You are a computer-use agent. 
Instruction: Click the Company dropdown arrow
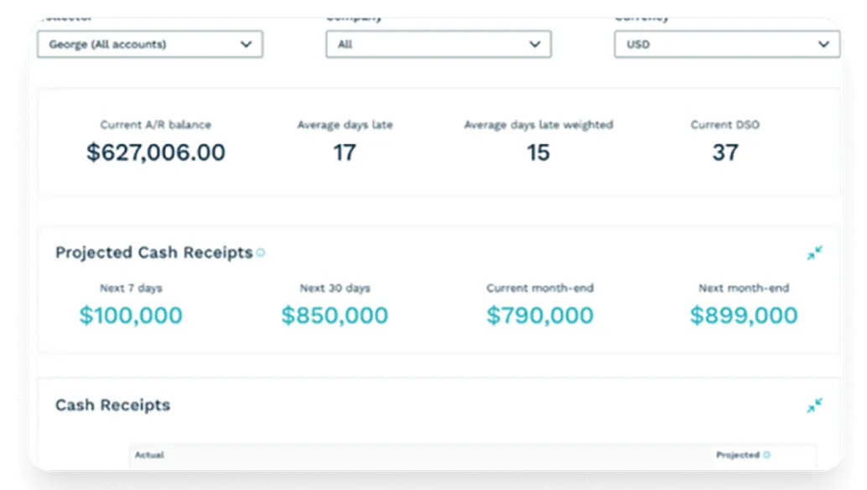tap(535, 44)
